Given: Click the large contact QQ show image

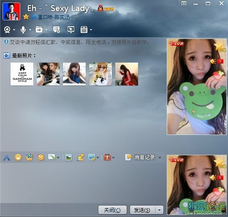Looking at the screenshot, I should [x=197, y=87].
